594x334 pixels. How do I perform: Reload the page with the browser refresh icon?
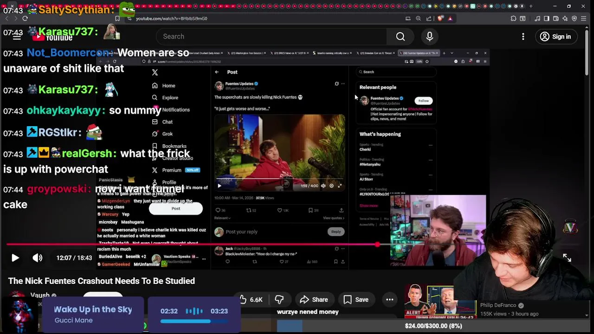click(25, 19)
